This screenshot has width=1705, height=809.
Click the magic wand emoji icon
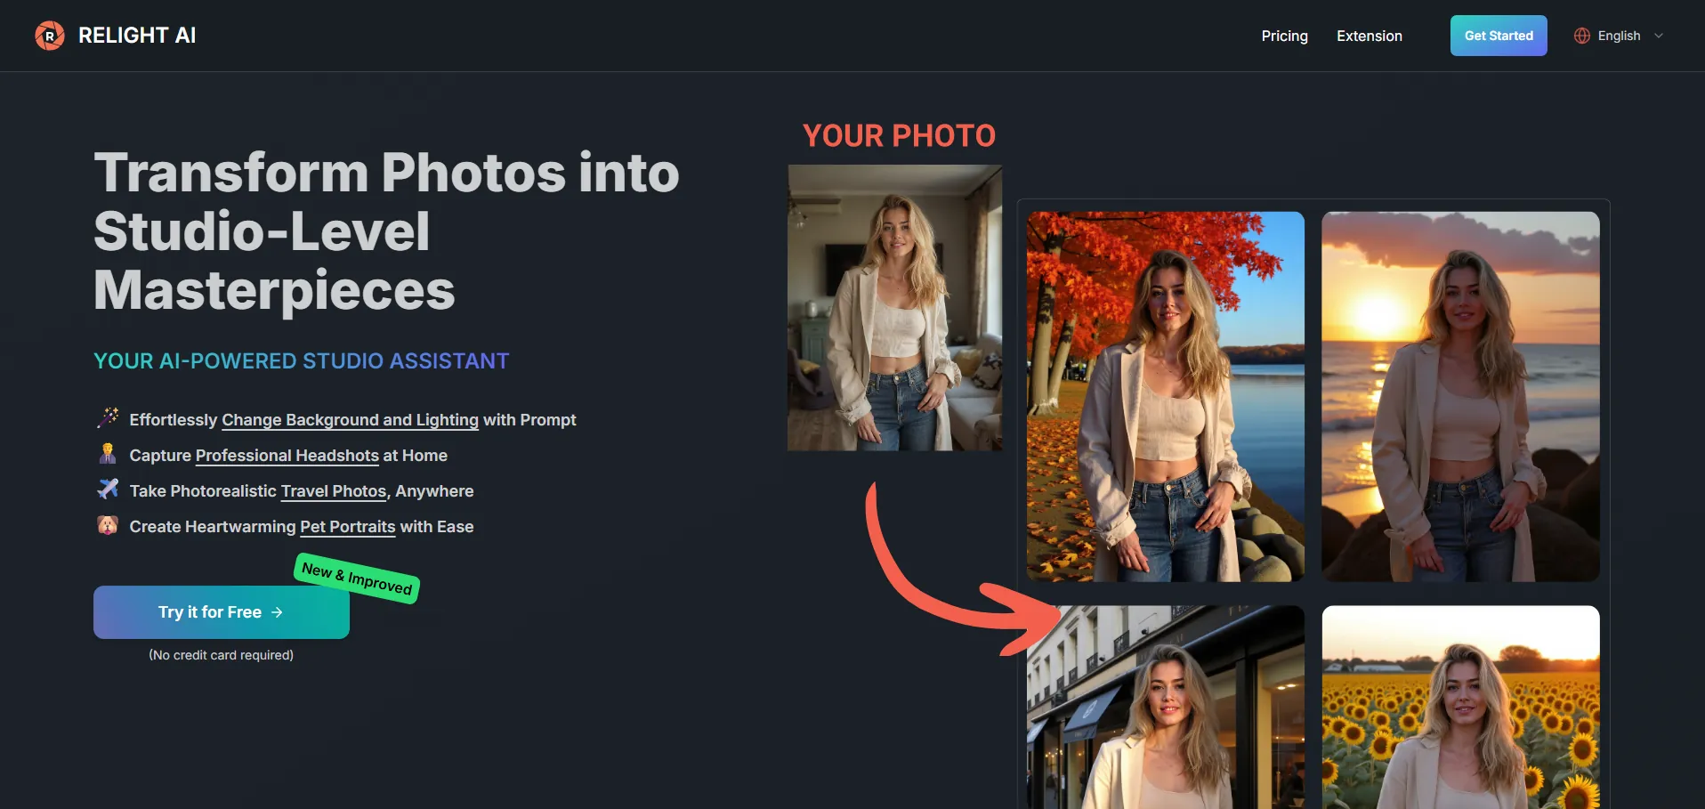(x=108, y=417)
